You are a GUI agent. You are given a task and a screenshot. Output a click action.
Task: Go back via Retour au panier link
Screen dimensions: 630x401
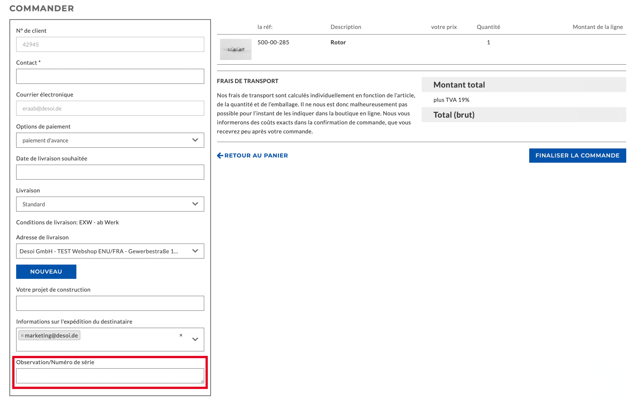256,155
